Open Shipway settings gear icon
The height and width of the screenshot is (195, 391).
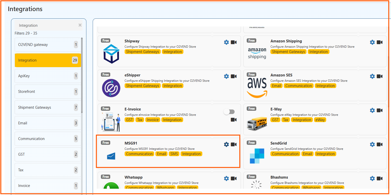coord(226,42)
